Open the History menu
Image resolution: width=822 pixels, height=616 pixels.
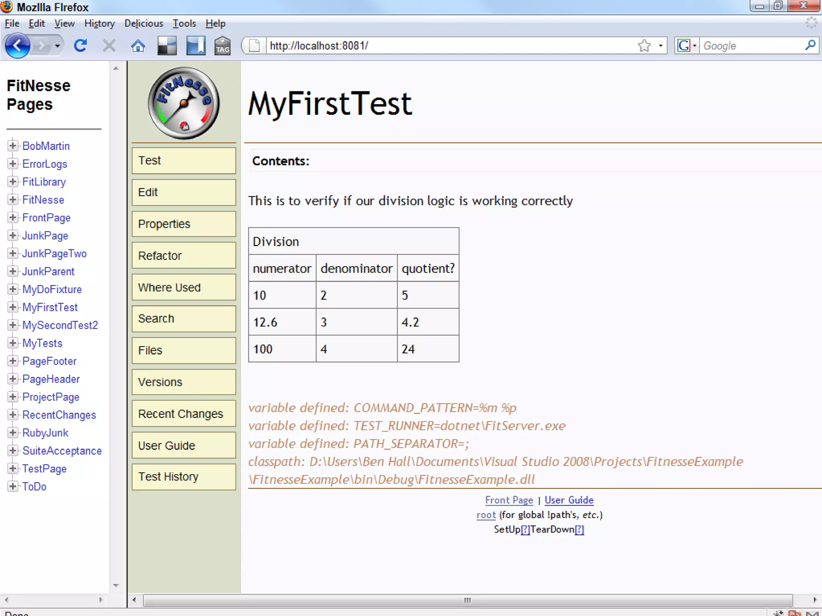pos(99,23)
